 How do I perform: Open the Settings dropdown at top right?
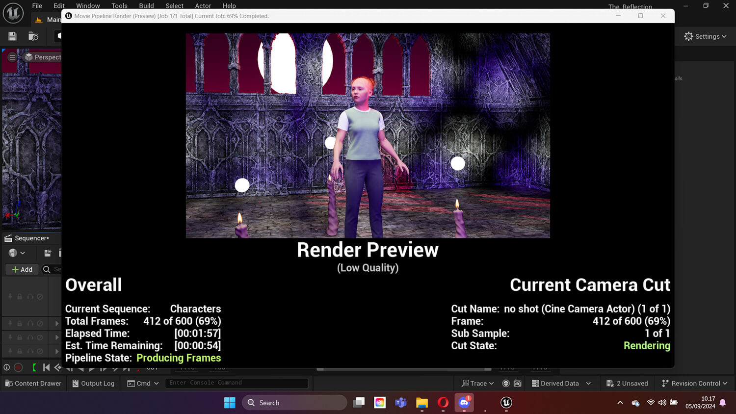pyautogui.click(x=705, y=36)
